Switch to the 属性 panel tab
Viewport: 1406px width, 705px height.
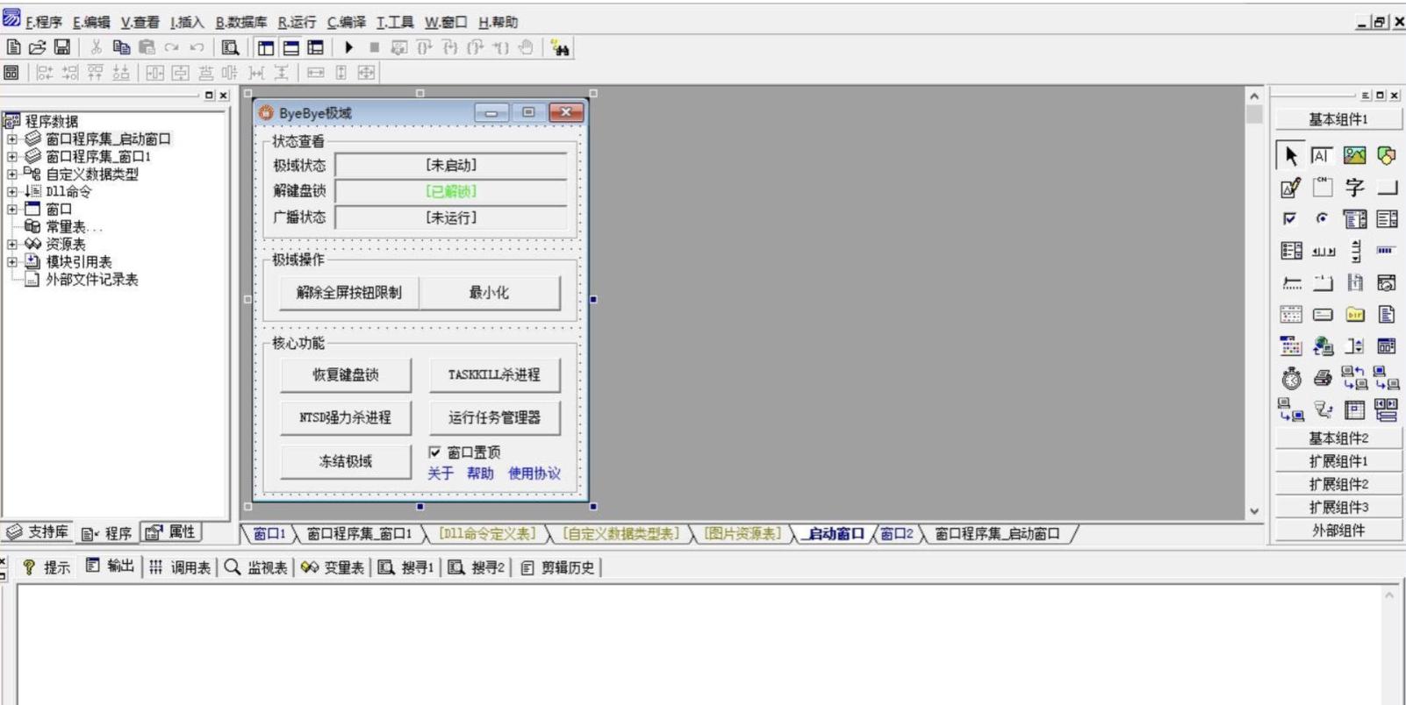[172, 532]
